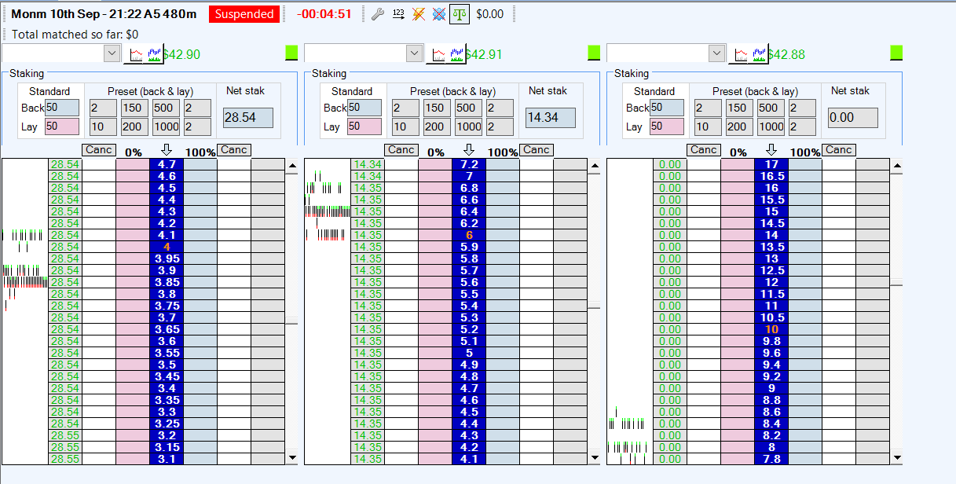Click Net stake field showing 14.34
This screenshot has width=956, height=484.
tap(551, 118)
